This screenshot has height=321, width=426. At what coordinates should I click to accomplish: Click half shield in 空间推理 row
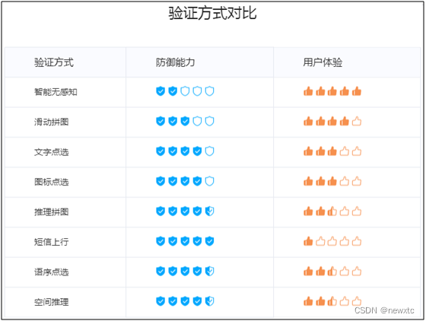[x=209, y=301]
